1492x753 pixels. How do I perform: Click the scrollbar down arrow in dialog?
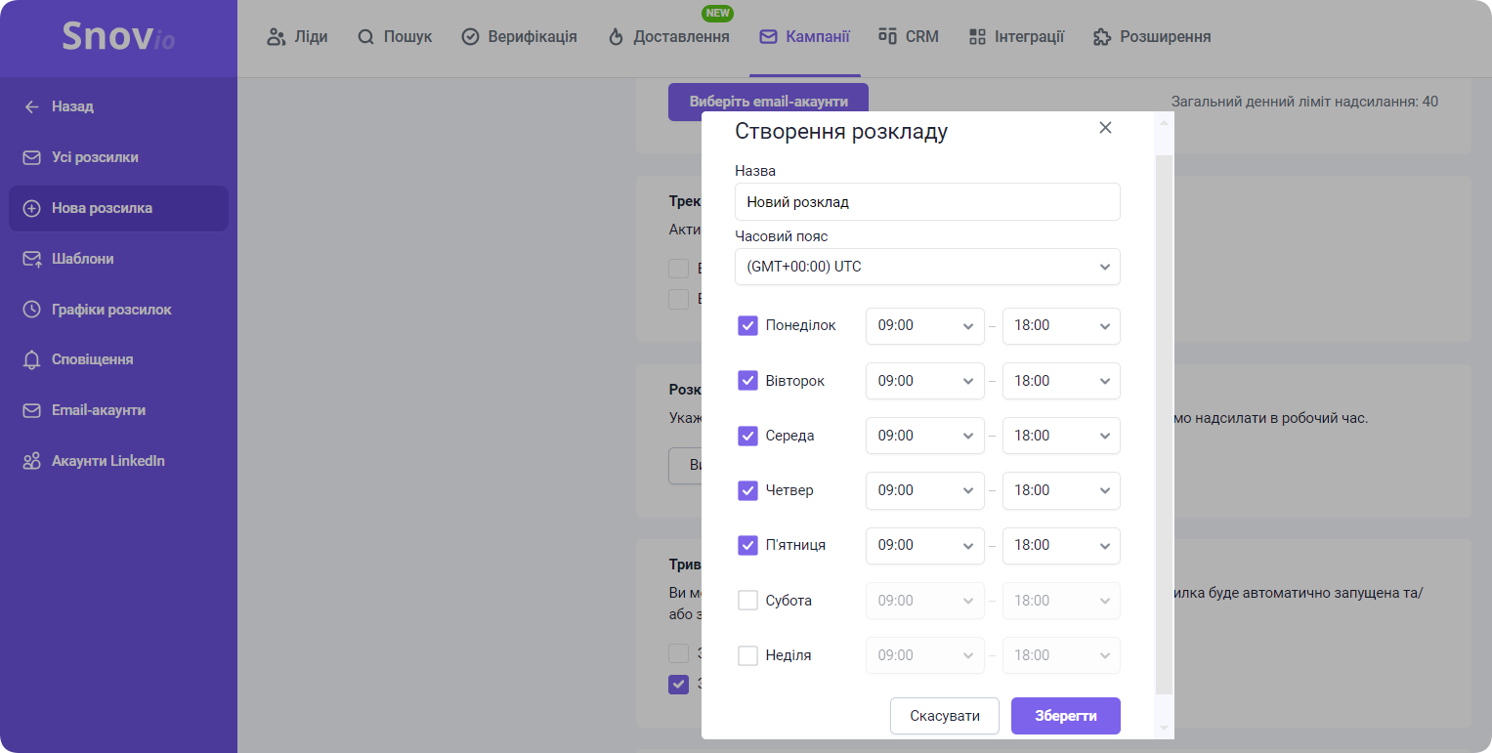(1163, 728)
